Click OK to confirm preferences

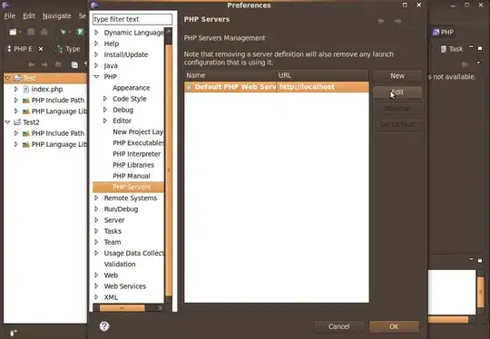click(x=394, y=326)
